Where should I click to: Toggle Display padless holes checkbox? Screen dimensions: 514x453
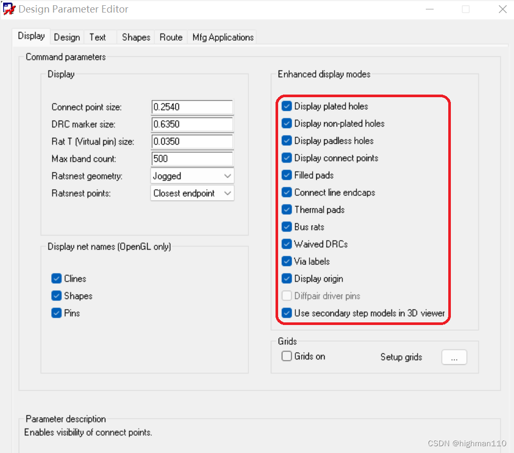(x=286, y=141)
